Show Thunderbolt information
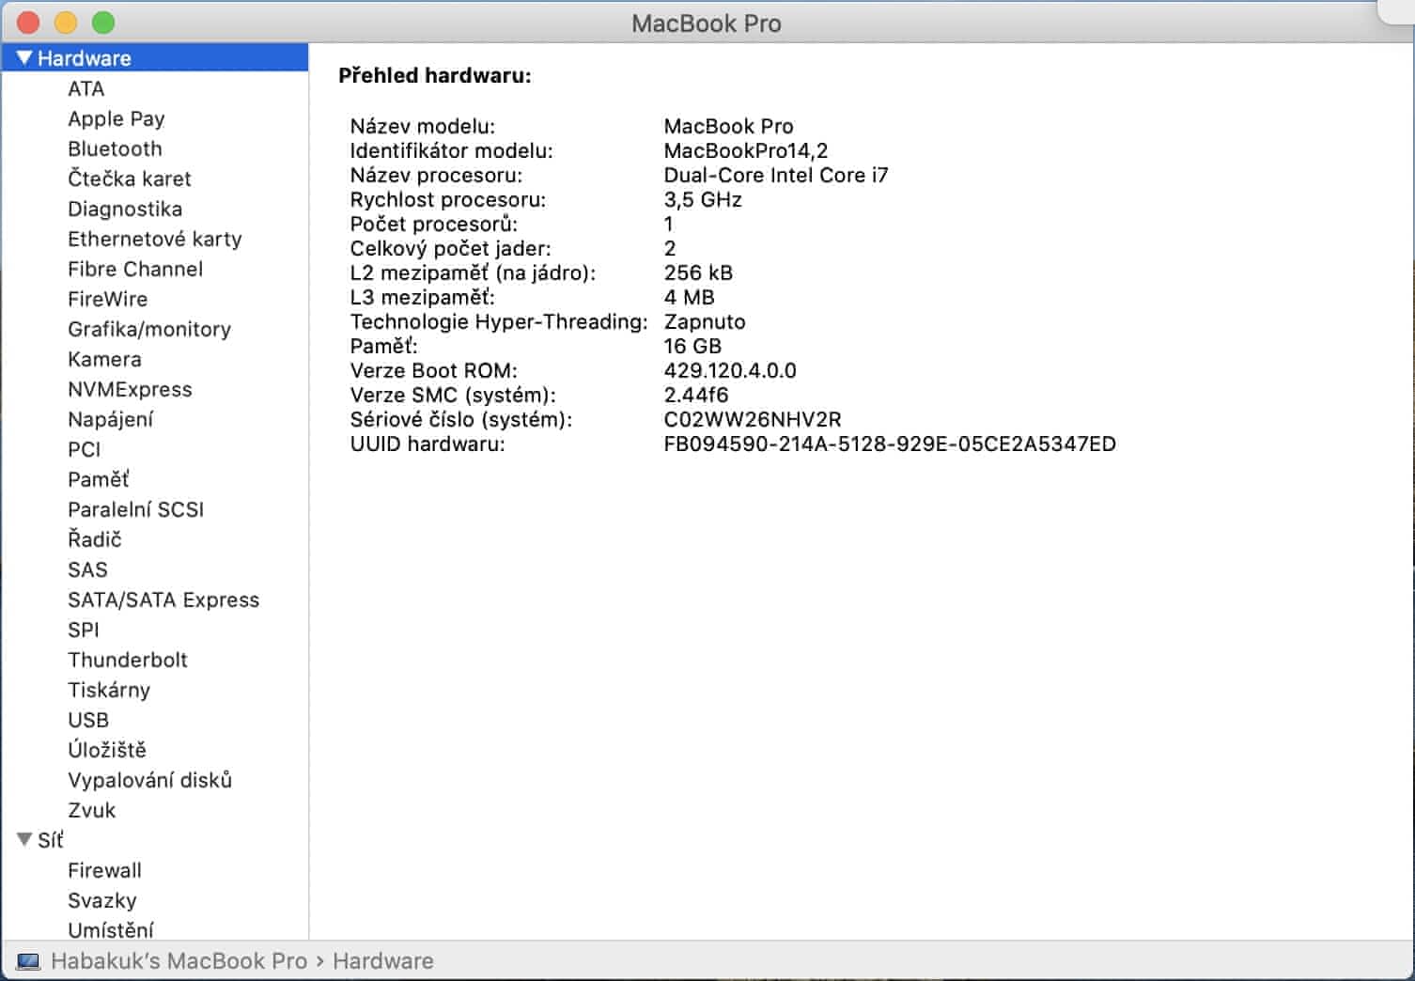This screenshot has width=1415, height=981. 128,660
